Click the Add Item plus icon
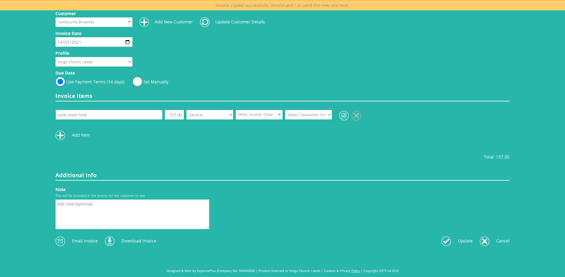Image resolution: width=565 pixels, height=277 pixels. click(x=60, y=135)
